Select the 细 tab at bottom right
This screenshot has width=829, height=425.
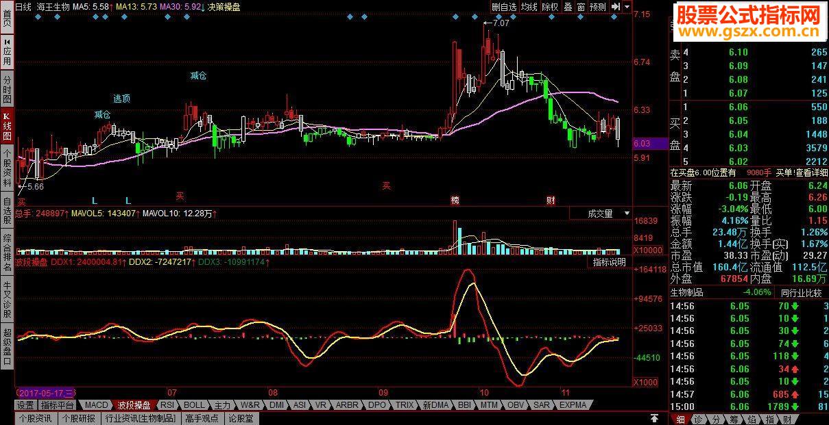point(680,419)
